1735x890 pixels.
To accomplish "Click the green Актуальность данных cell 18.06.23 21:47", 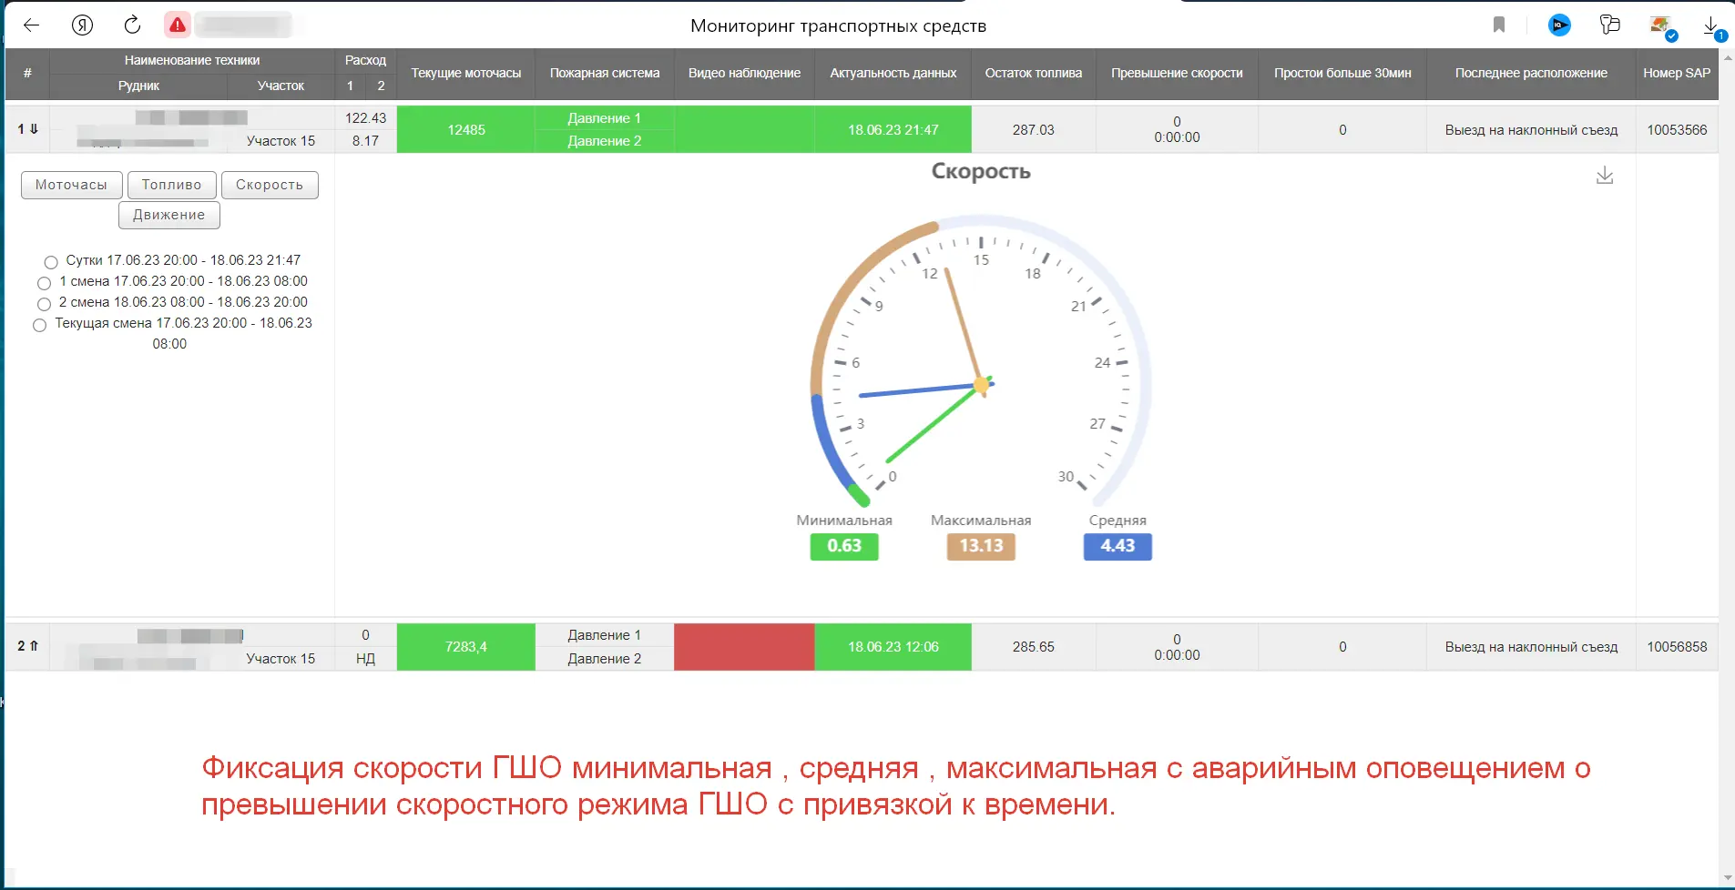I will click(893, 128).
